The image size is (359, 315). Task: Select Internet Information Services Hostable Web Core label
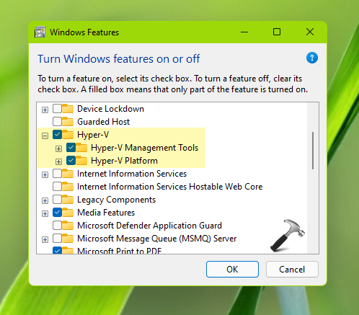170,187
